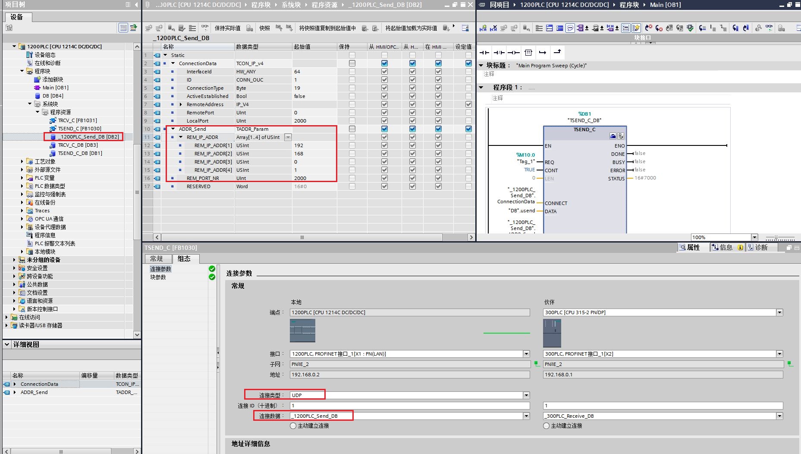Expand the 工艺对象 tree folder
Screen dimensions: 801x454
(x=22, y=161)
